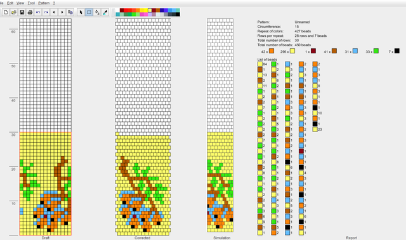
Task: Activate the color pipette tool
Action: pyautogui.click(x=105, y=12)
